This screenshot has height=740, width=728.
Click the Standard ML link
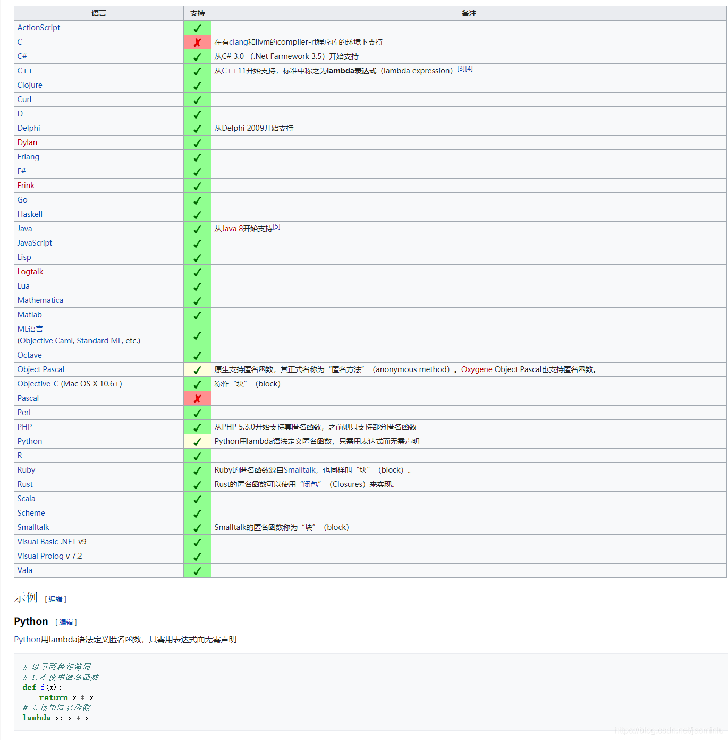click(x=99, y=341)
